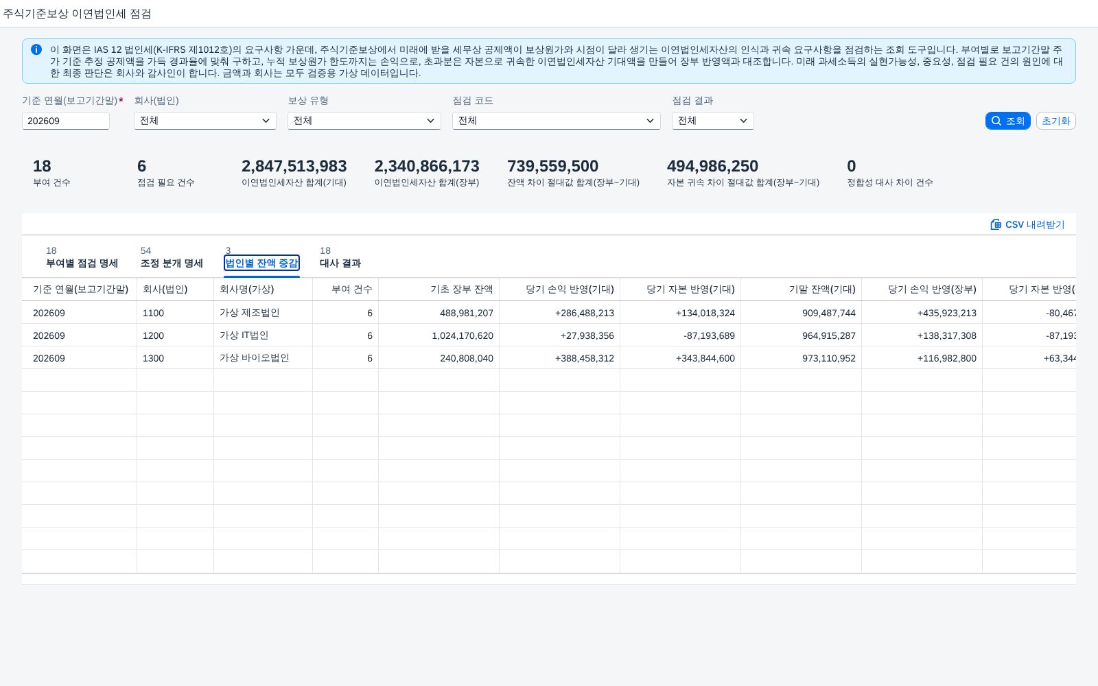1098x686 pixels.
Task: Click the CSV 내려받기 spreadsheet icon
Action: click(996, 224)
